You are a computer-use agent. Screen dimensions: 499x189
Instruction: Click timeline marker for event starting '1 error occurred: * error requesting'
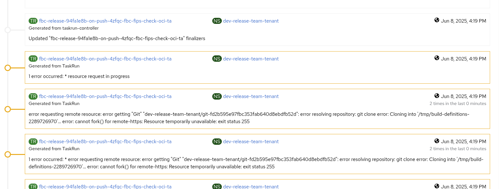pos(8,154)
